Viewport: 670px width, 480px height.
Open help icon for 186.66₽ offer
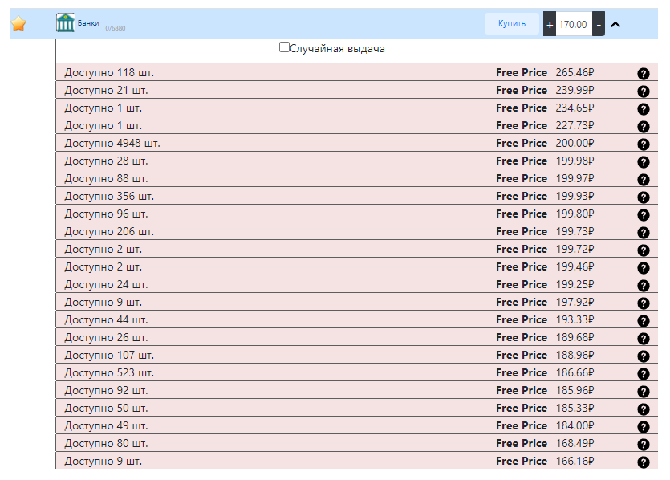click(643, 373)
